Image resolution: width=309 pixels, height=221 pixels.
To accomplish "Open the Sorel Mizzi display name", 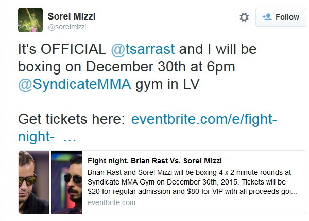I will click(x=72, y=16).
